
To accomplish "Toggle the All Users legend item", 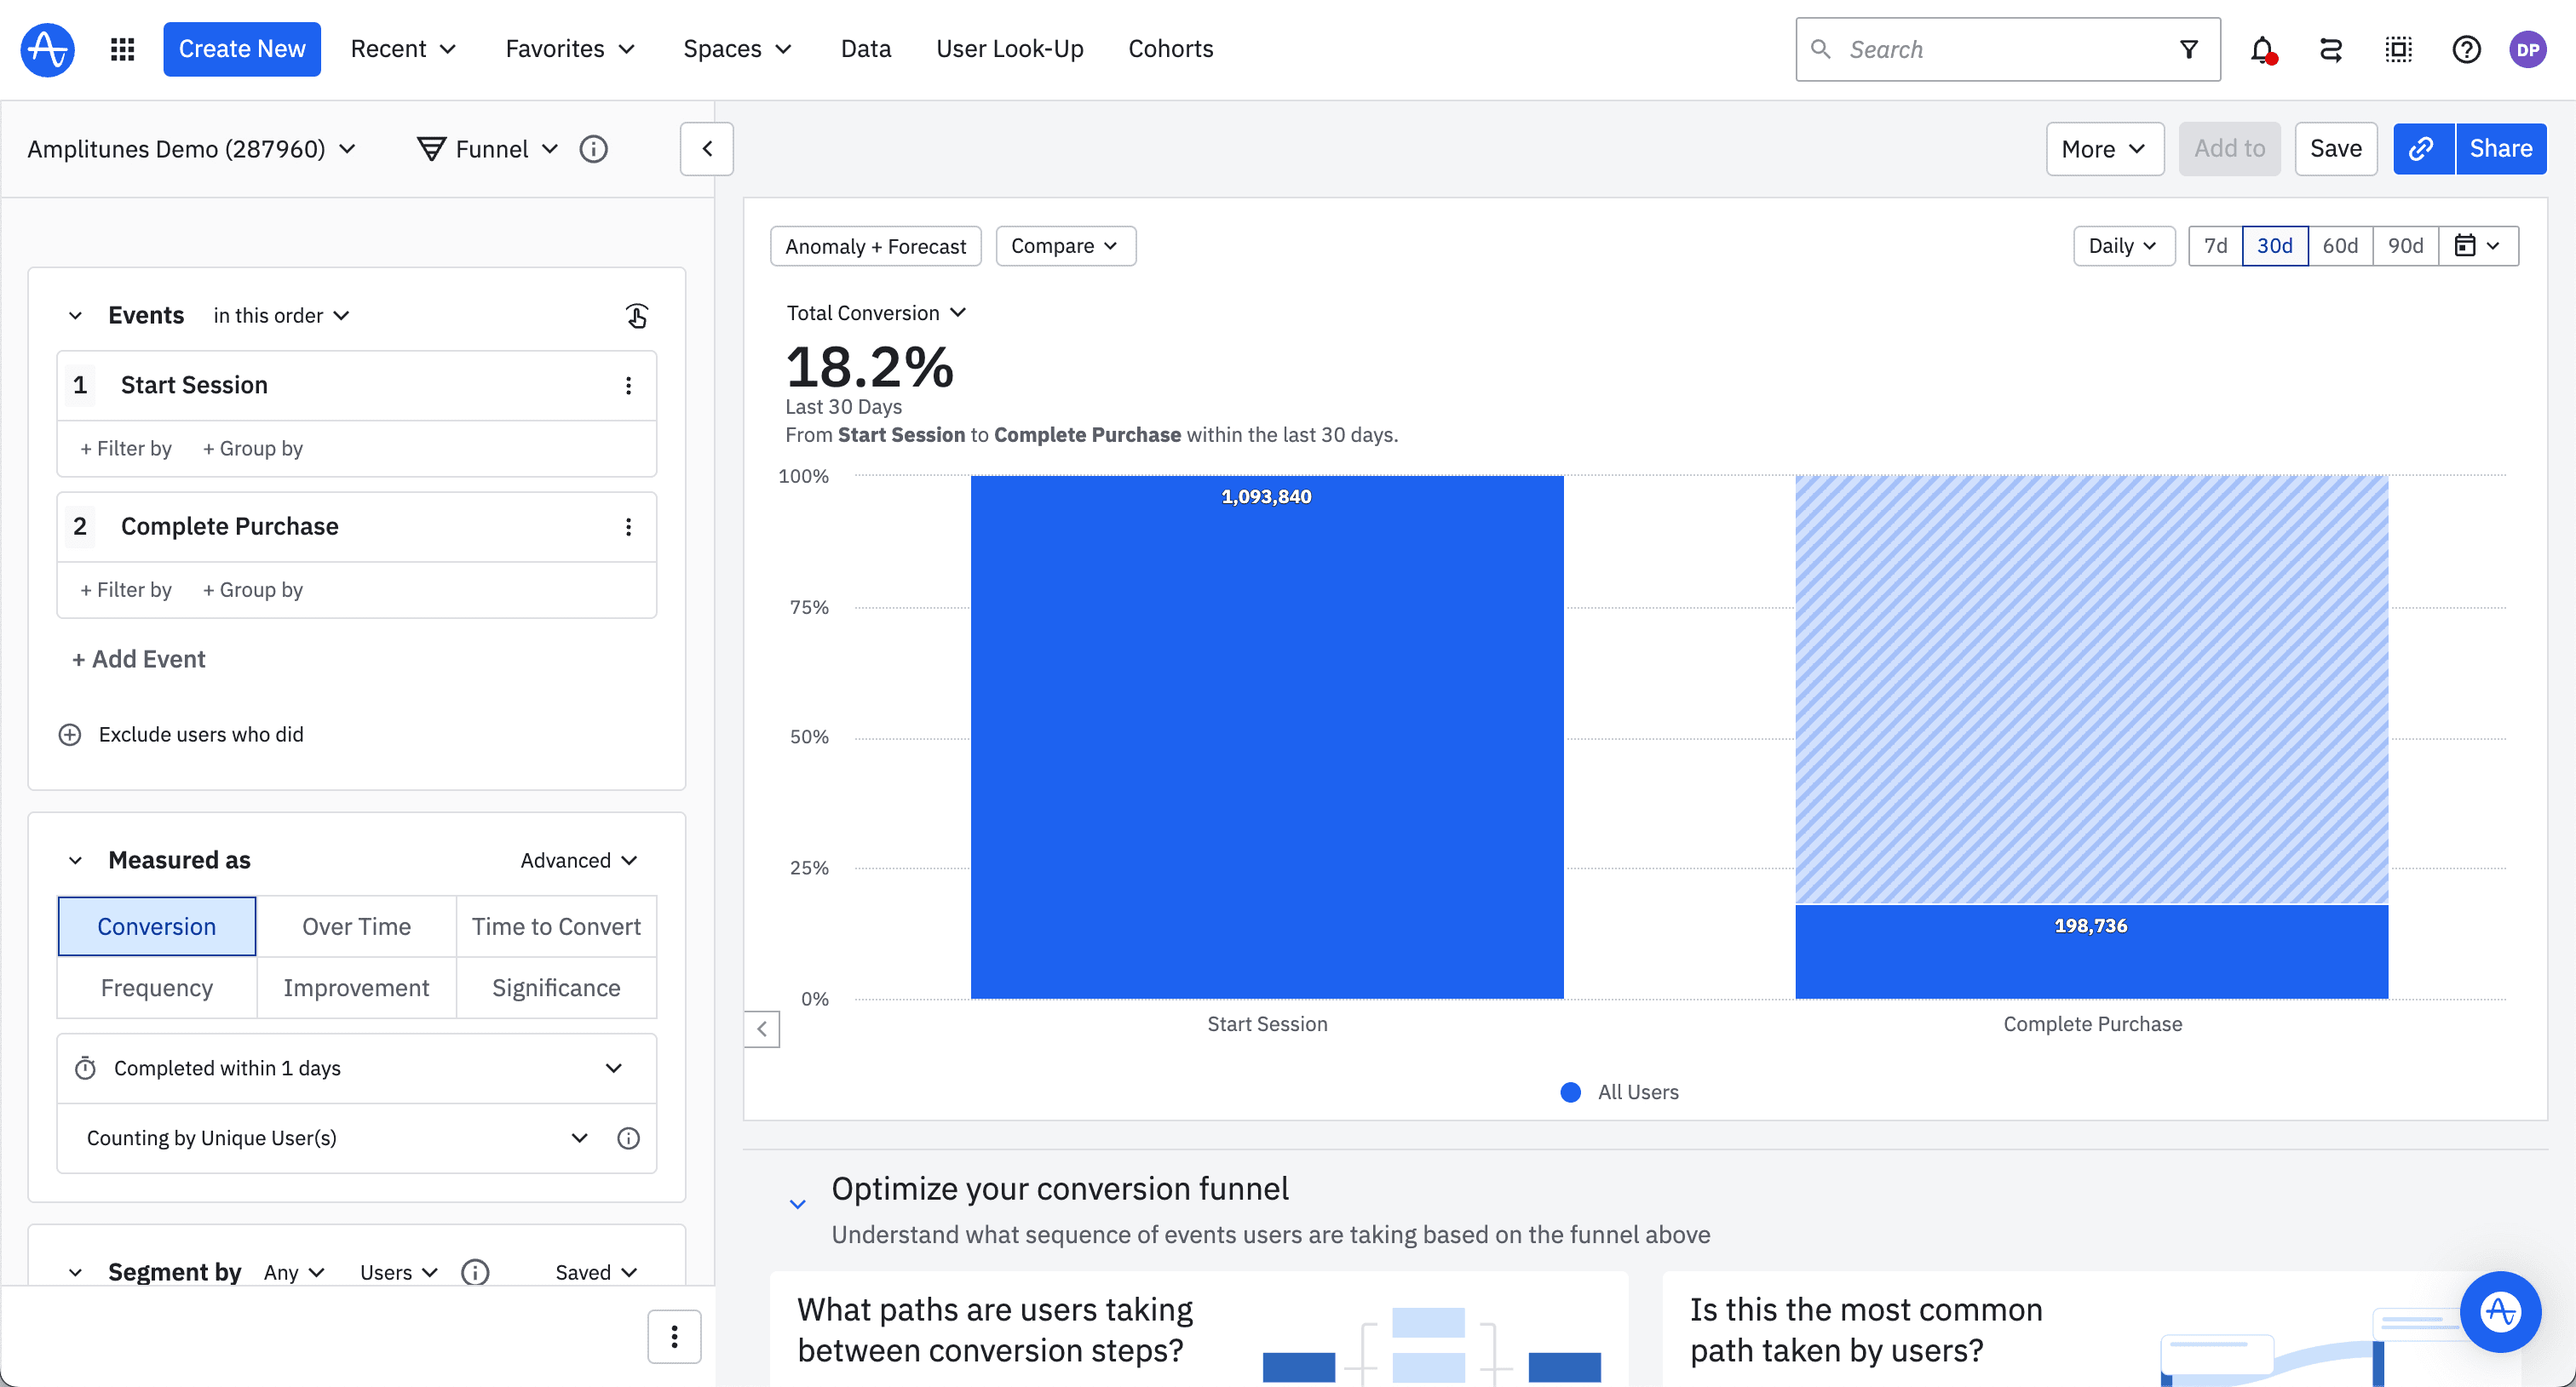I will (1619, 1092).
